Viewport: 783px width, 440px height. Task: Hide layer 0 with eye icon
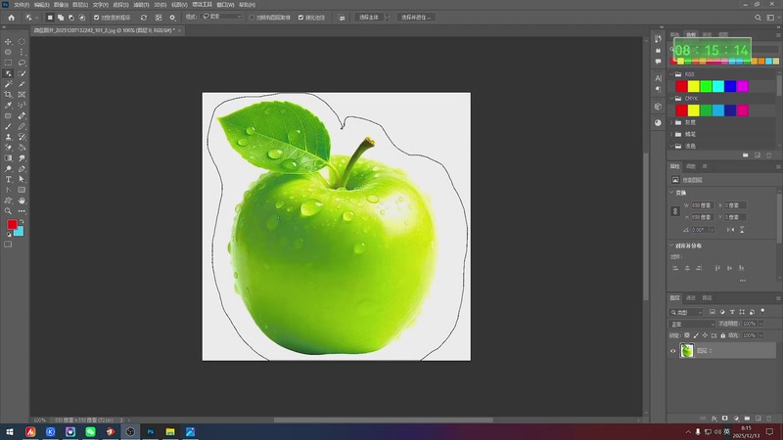pyautogui.click(x=672, y=351)
